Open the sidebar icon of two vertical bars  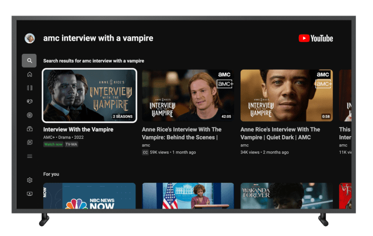(x=30, y=88)
